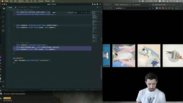Open the Customize Layout icon

[x=100, y=4]
